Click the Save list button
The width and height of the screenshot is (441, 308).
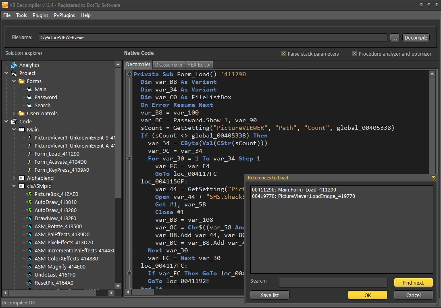tap(269, 295)
